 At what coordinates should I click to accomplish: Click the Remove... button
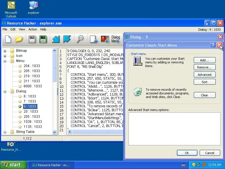click(205, 67)
